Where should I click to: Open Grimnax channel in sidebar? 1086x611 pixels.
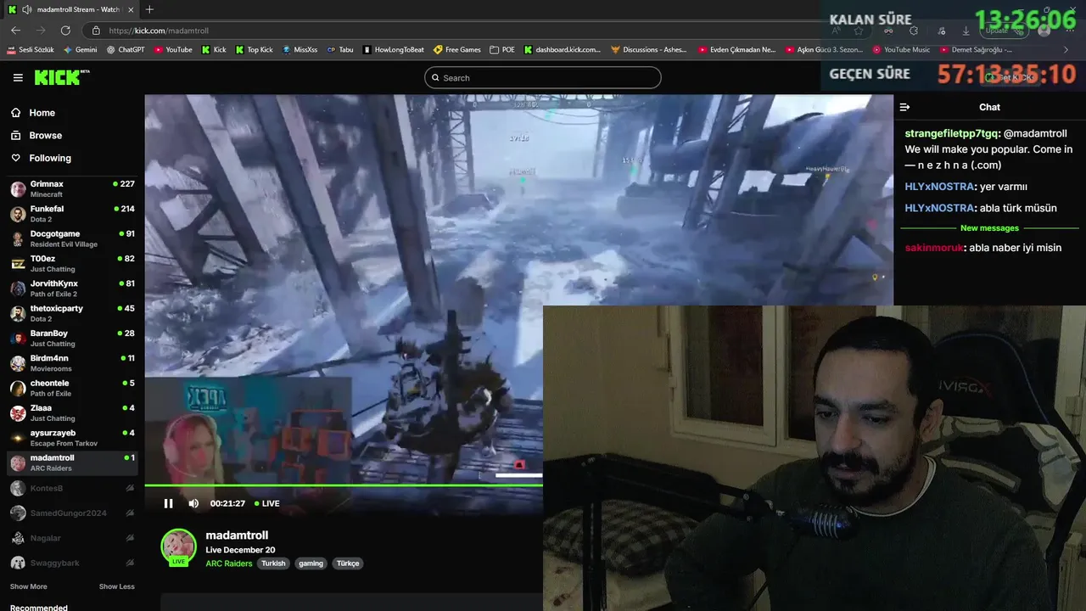point(71,188)
